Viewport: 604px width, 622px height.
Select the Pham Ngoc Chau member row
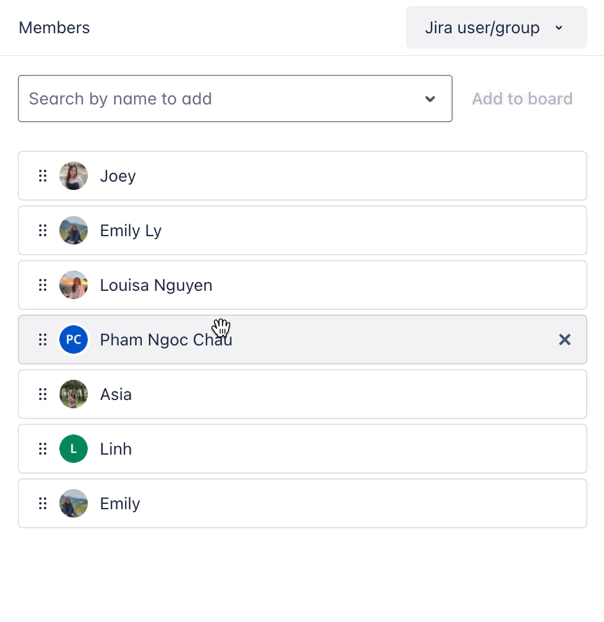tap(297, 339)
